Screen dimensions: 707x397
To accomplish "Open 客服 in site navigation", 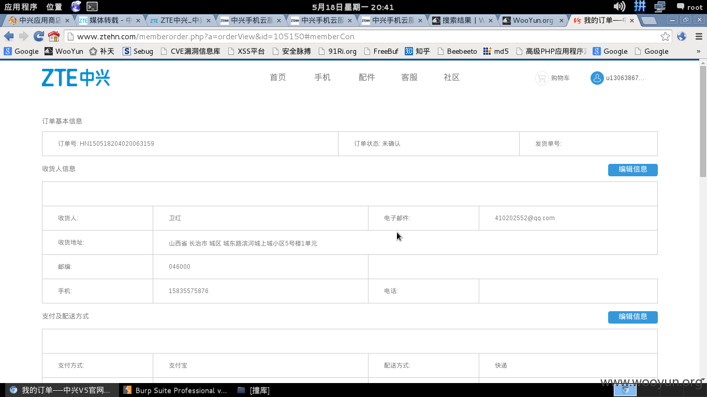I will [x=409, y=77].
